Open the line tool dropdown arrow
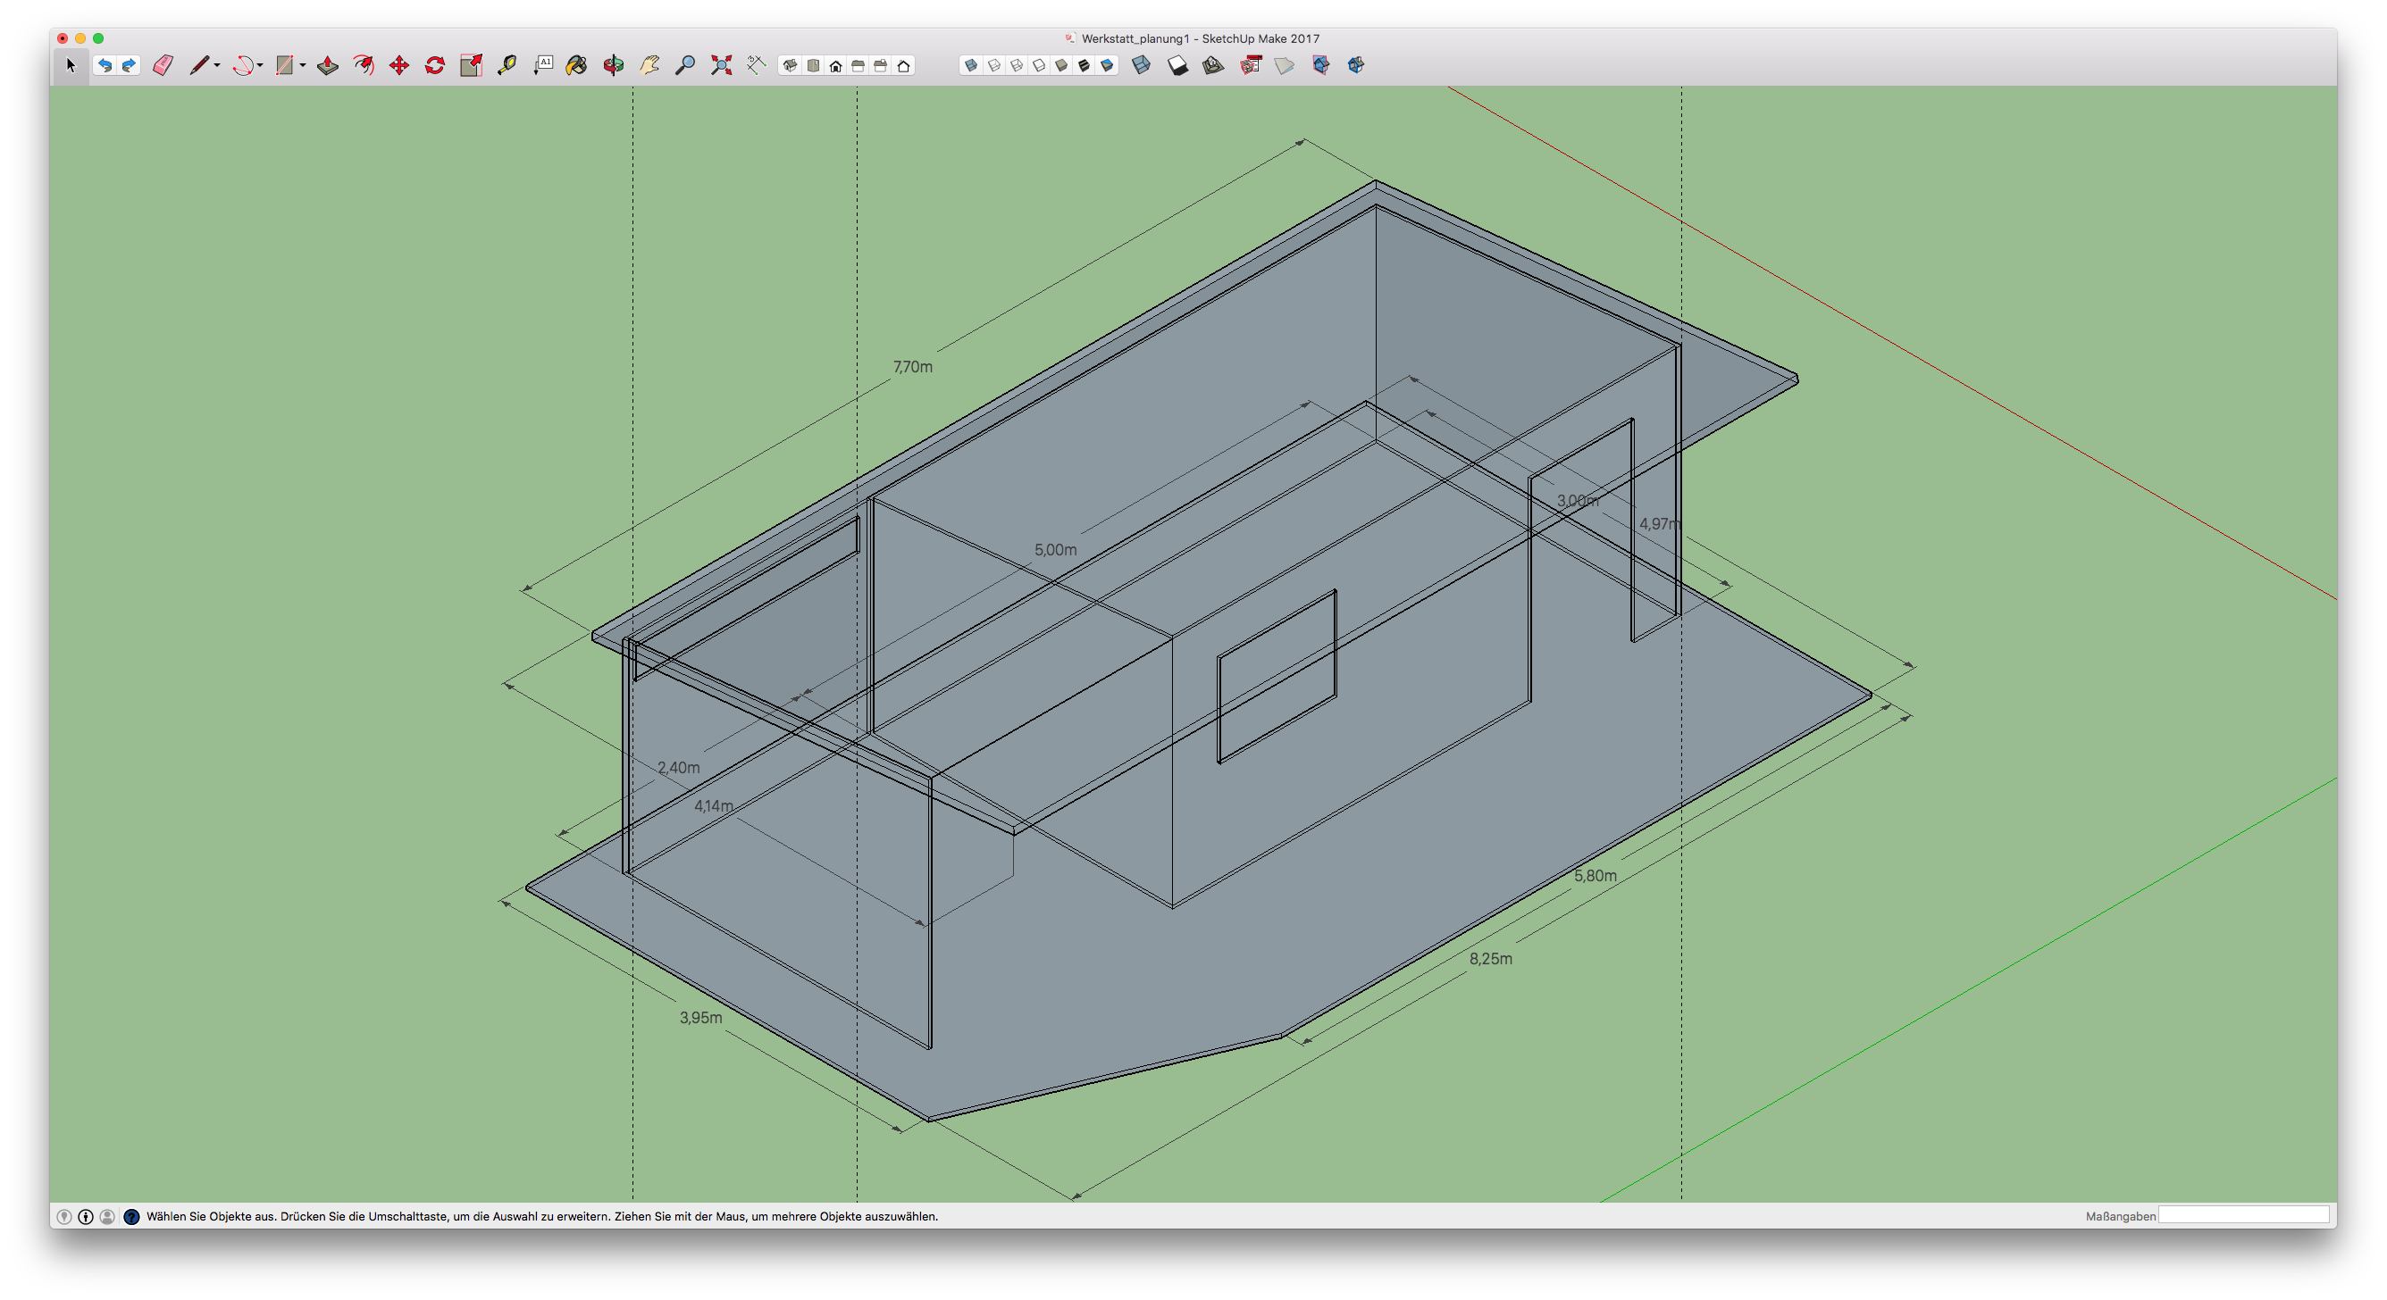 coord(217,65)
